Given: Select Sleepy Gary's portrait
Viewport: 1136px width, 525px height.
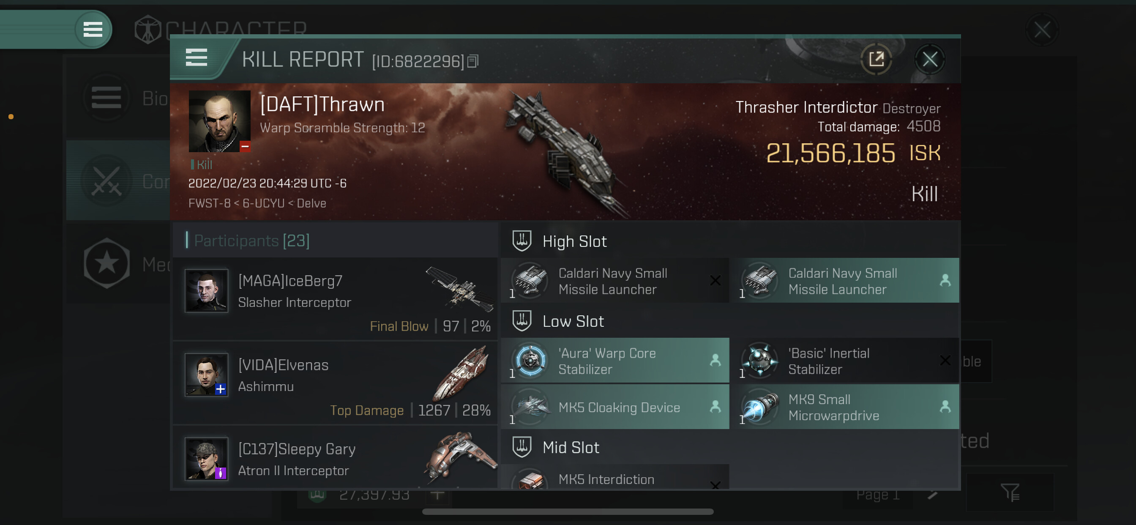Looking at the screenshot, I should click(x=206, y=459).
